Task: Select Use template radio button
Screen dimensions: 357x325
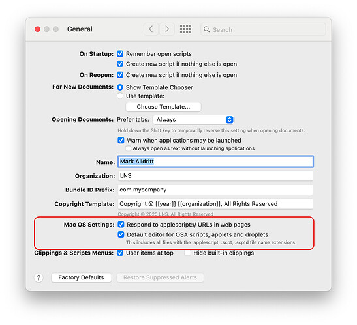Action: coord(120,96)
